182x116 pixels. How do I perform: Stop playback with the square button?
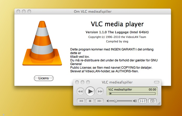90,101
